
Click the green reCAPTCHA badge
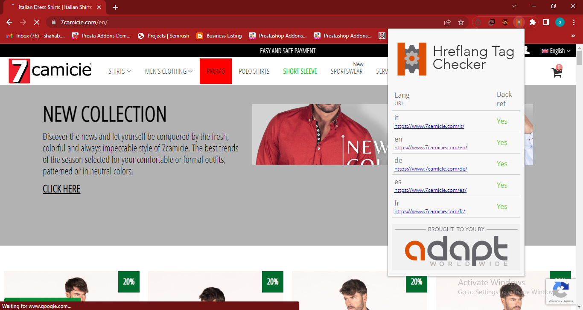click(x=560, y=292)
